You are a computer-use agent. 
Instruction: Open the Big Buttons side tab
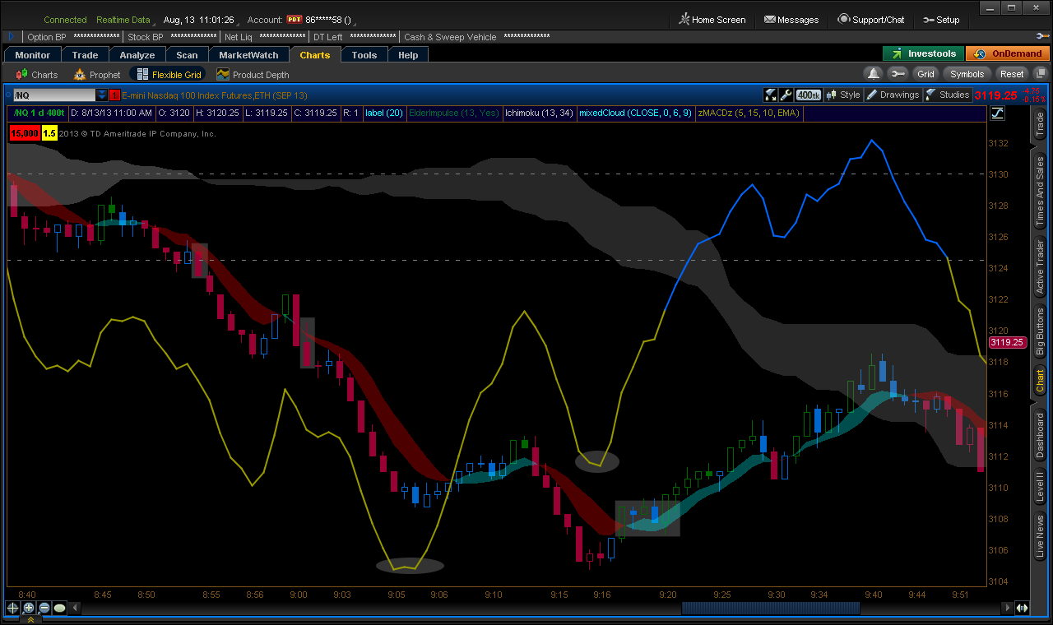pos(1040,331)
